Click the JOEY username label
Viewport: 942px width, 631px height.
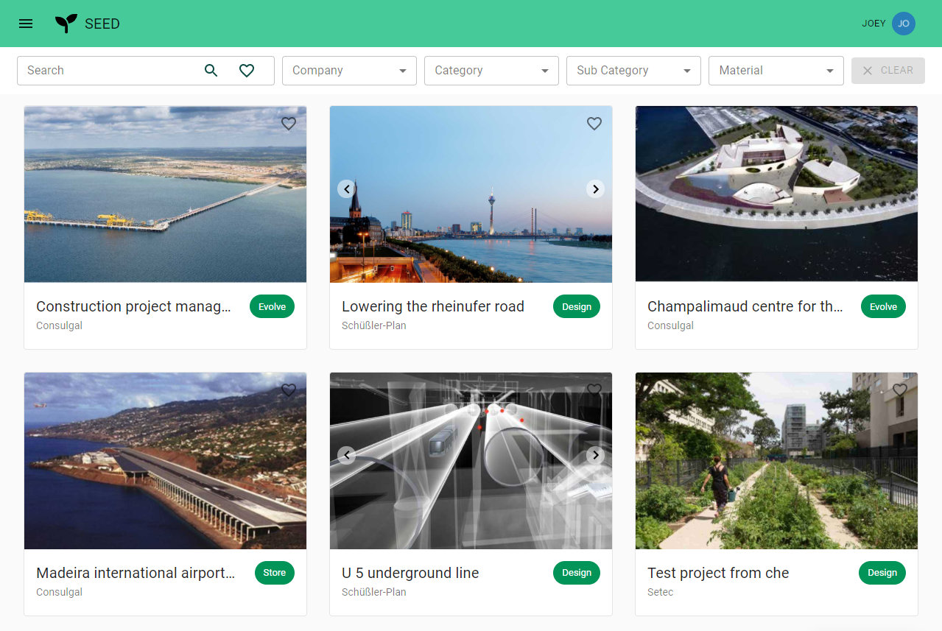tap(874, 24)
